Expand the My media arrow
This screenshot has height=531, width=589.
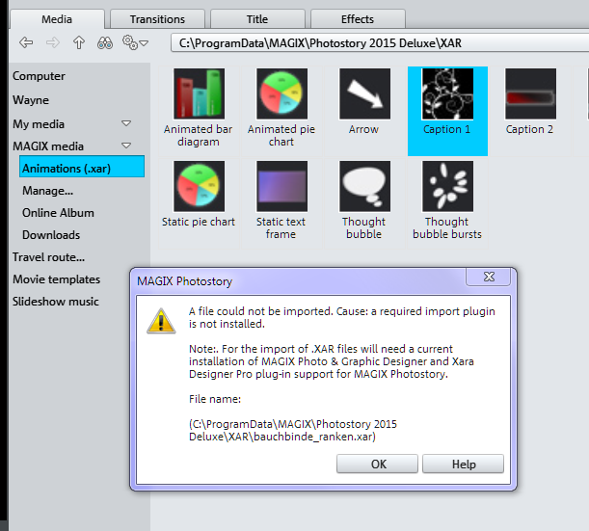(x=126, y=123)
